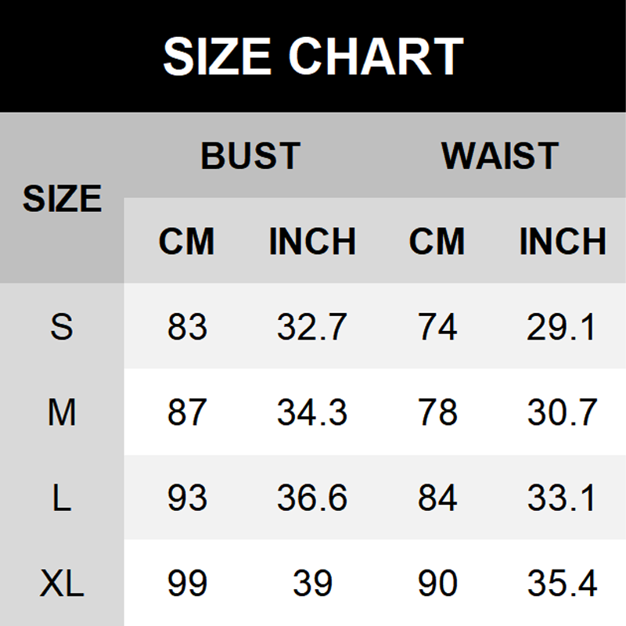Viewport: 626px width, 626px height.
Task: Click the waist value 84 cm
Action: [437, 498]
